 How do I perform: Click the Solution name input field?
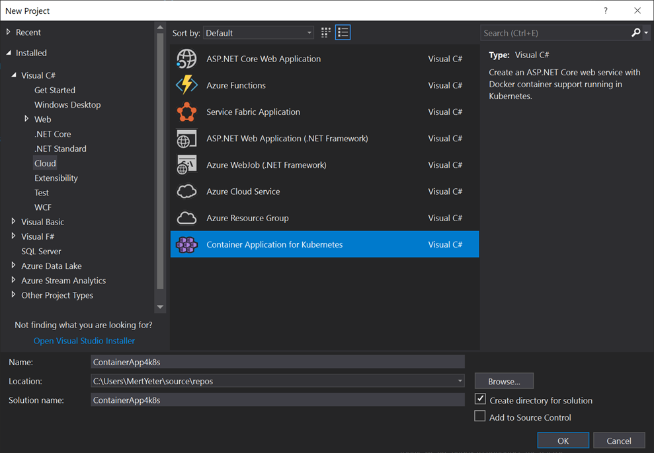click(x=277, y=400)
